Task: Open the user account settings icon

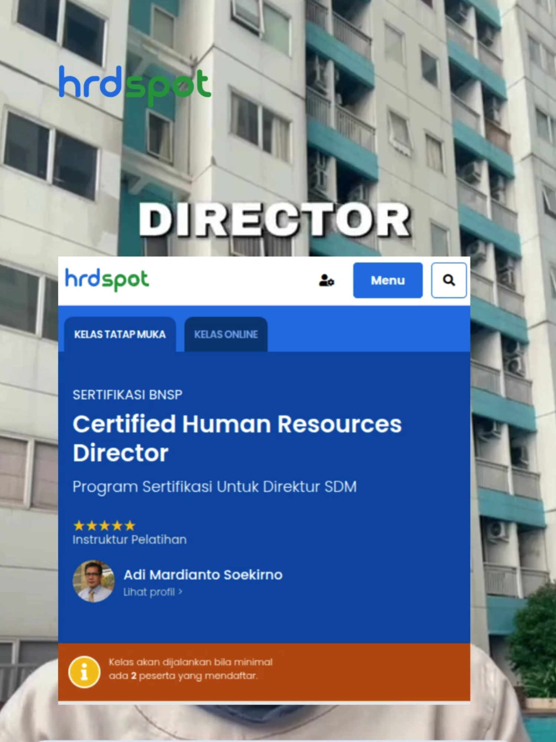Action: point(327,280)
